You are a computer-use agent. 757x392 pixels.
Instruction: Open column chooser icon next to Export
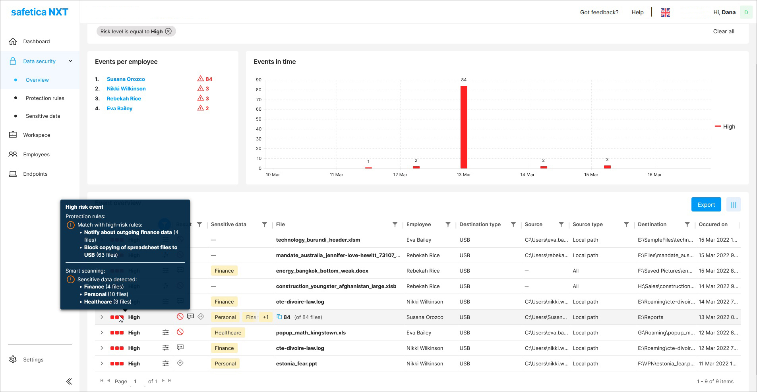click(734, 205)
